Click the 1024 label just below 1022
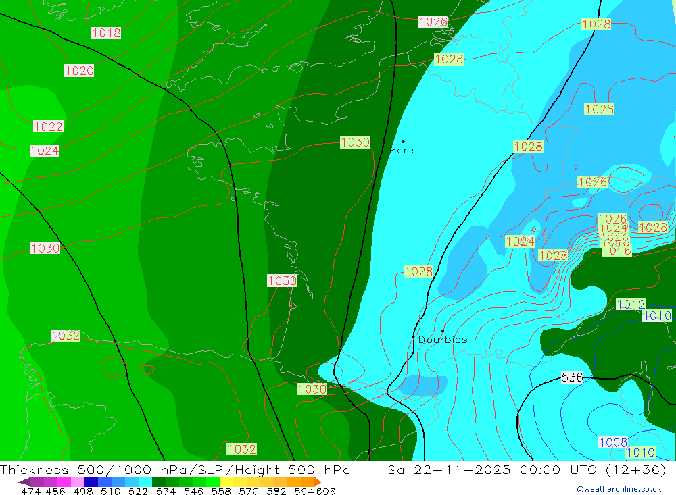Viewport: 676px width, 495px height. point(45,151)
